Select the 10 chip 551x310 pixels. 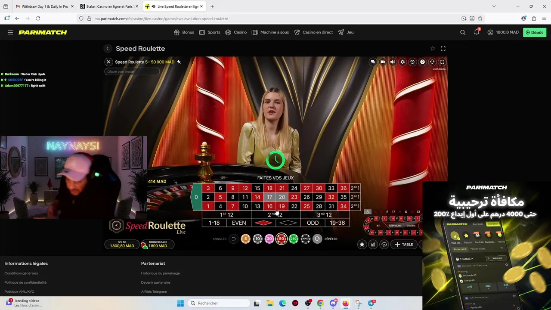click(x=257, y=239)
